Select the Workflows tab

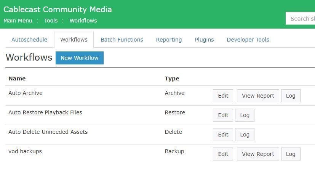[x=74, y=40]
